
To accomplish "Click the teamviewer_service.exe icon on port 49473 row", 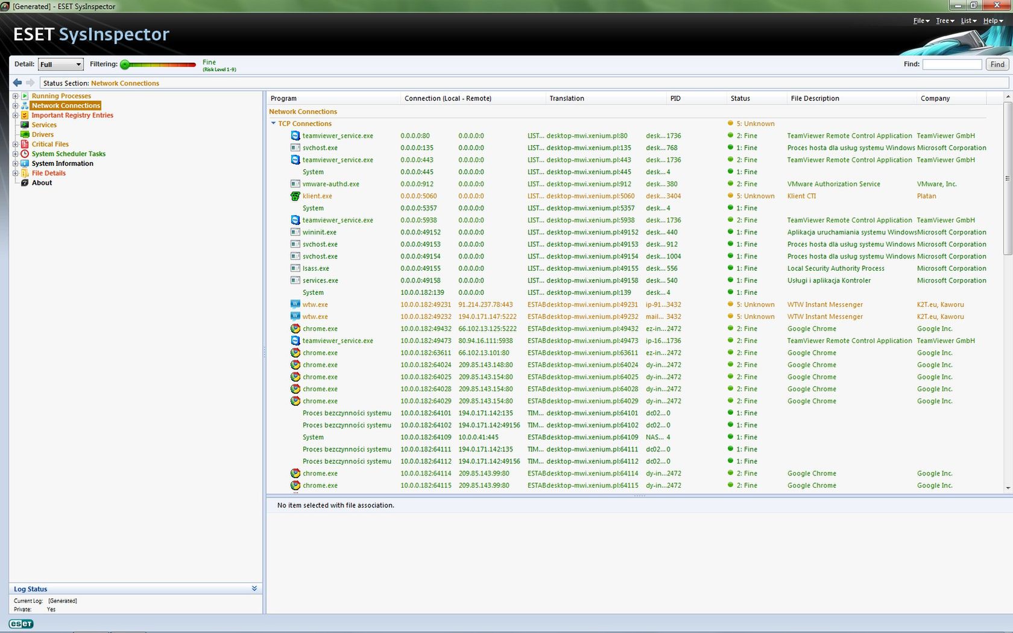I will 295,341.
